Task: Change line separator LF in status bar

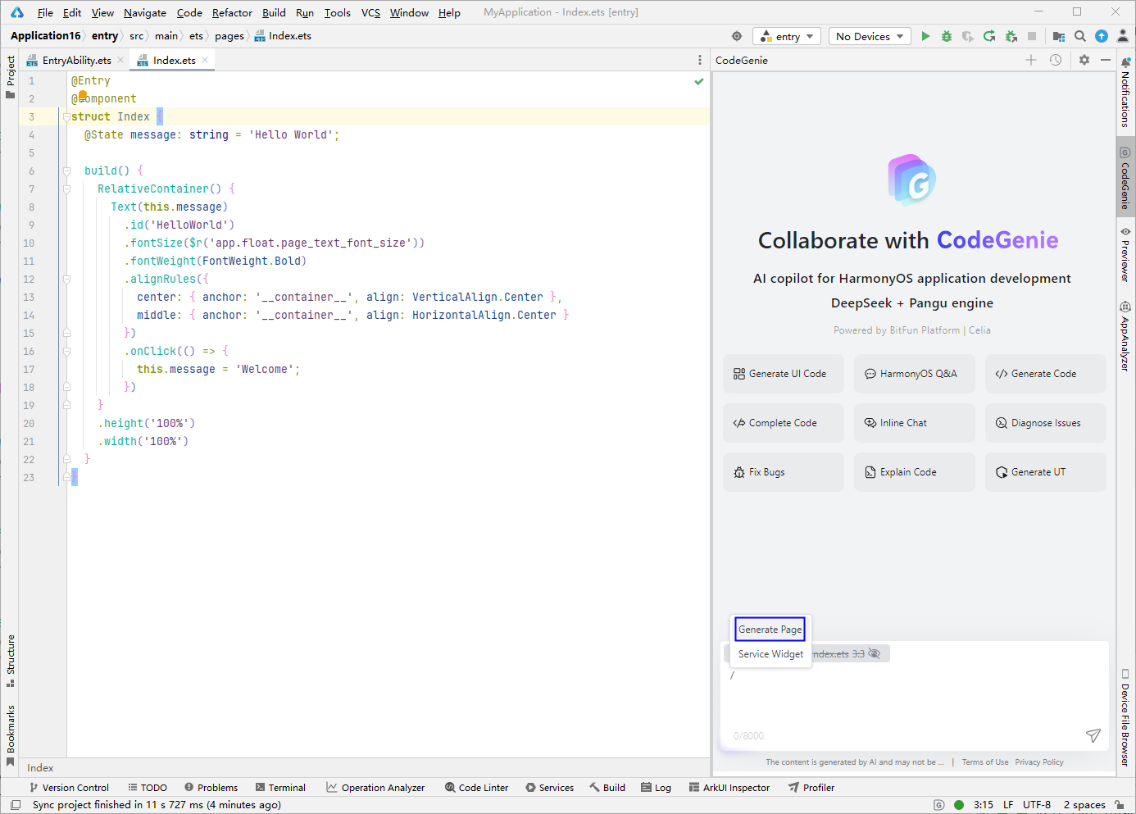Action: tap(1008, 805)
